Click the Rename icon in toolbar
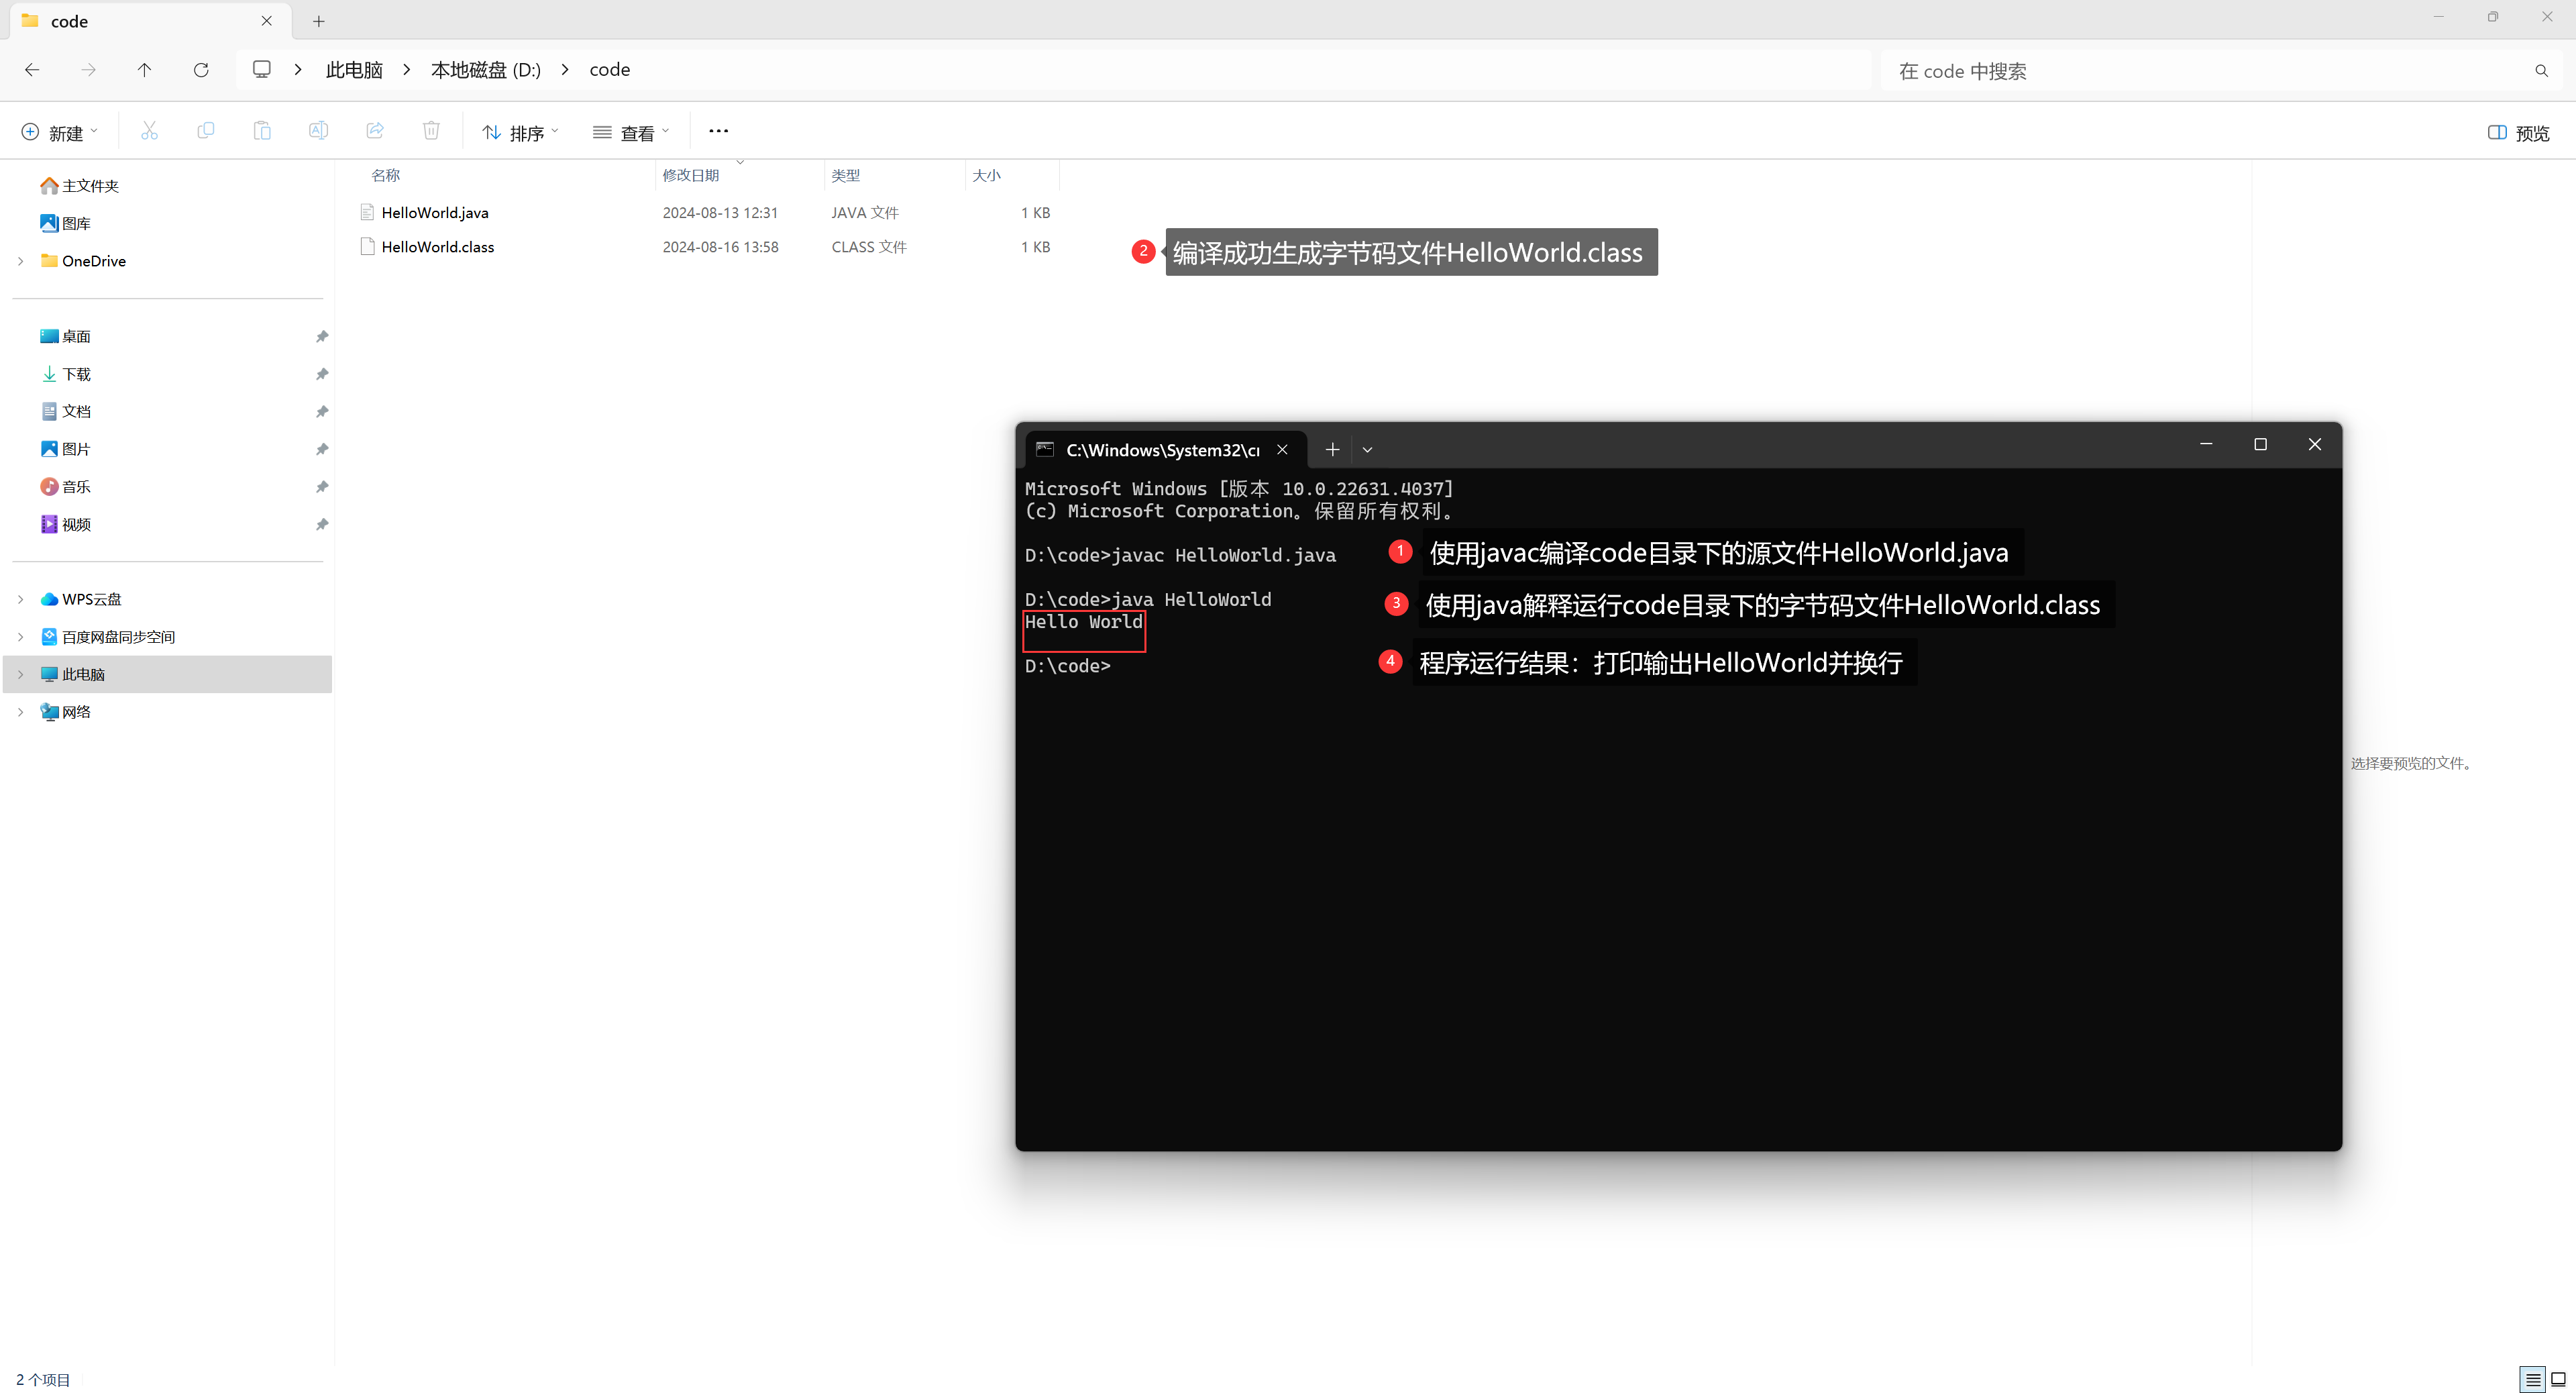The width and height of the screenshot is (2576, 1393). point(318,131)
